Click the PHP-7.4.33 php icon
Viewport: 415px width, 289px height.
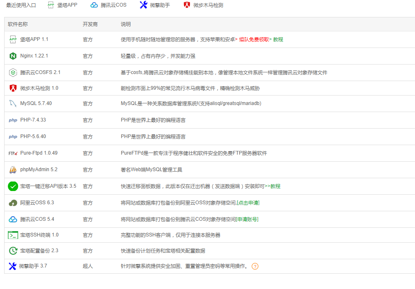pyautogui.click(x=13, y=120)
